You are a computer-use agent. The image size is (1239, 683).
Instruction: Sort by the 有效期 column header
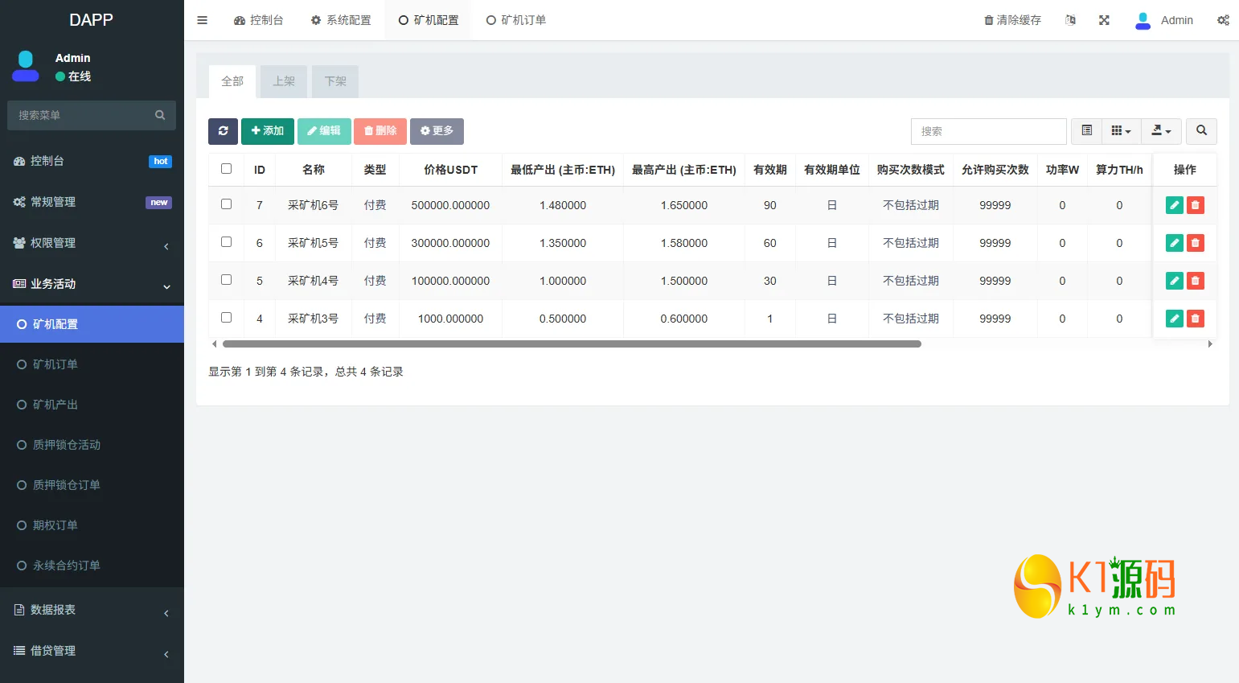pos(769,170)
